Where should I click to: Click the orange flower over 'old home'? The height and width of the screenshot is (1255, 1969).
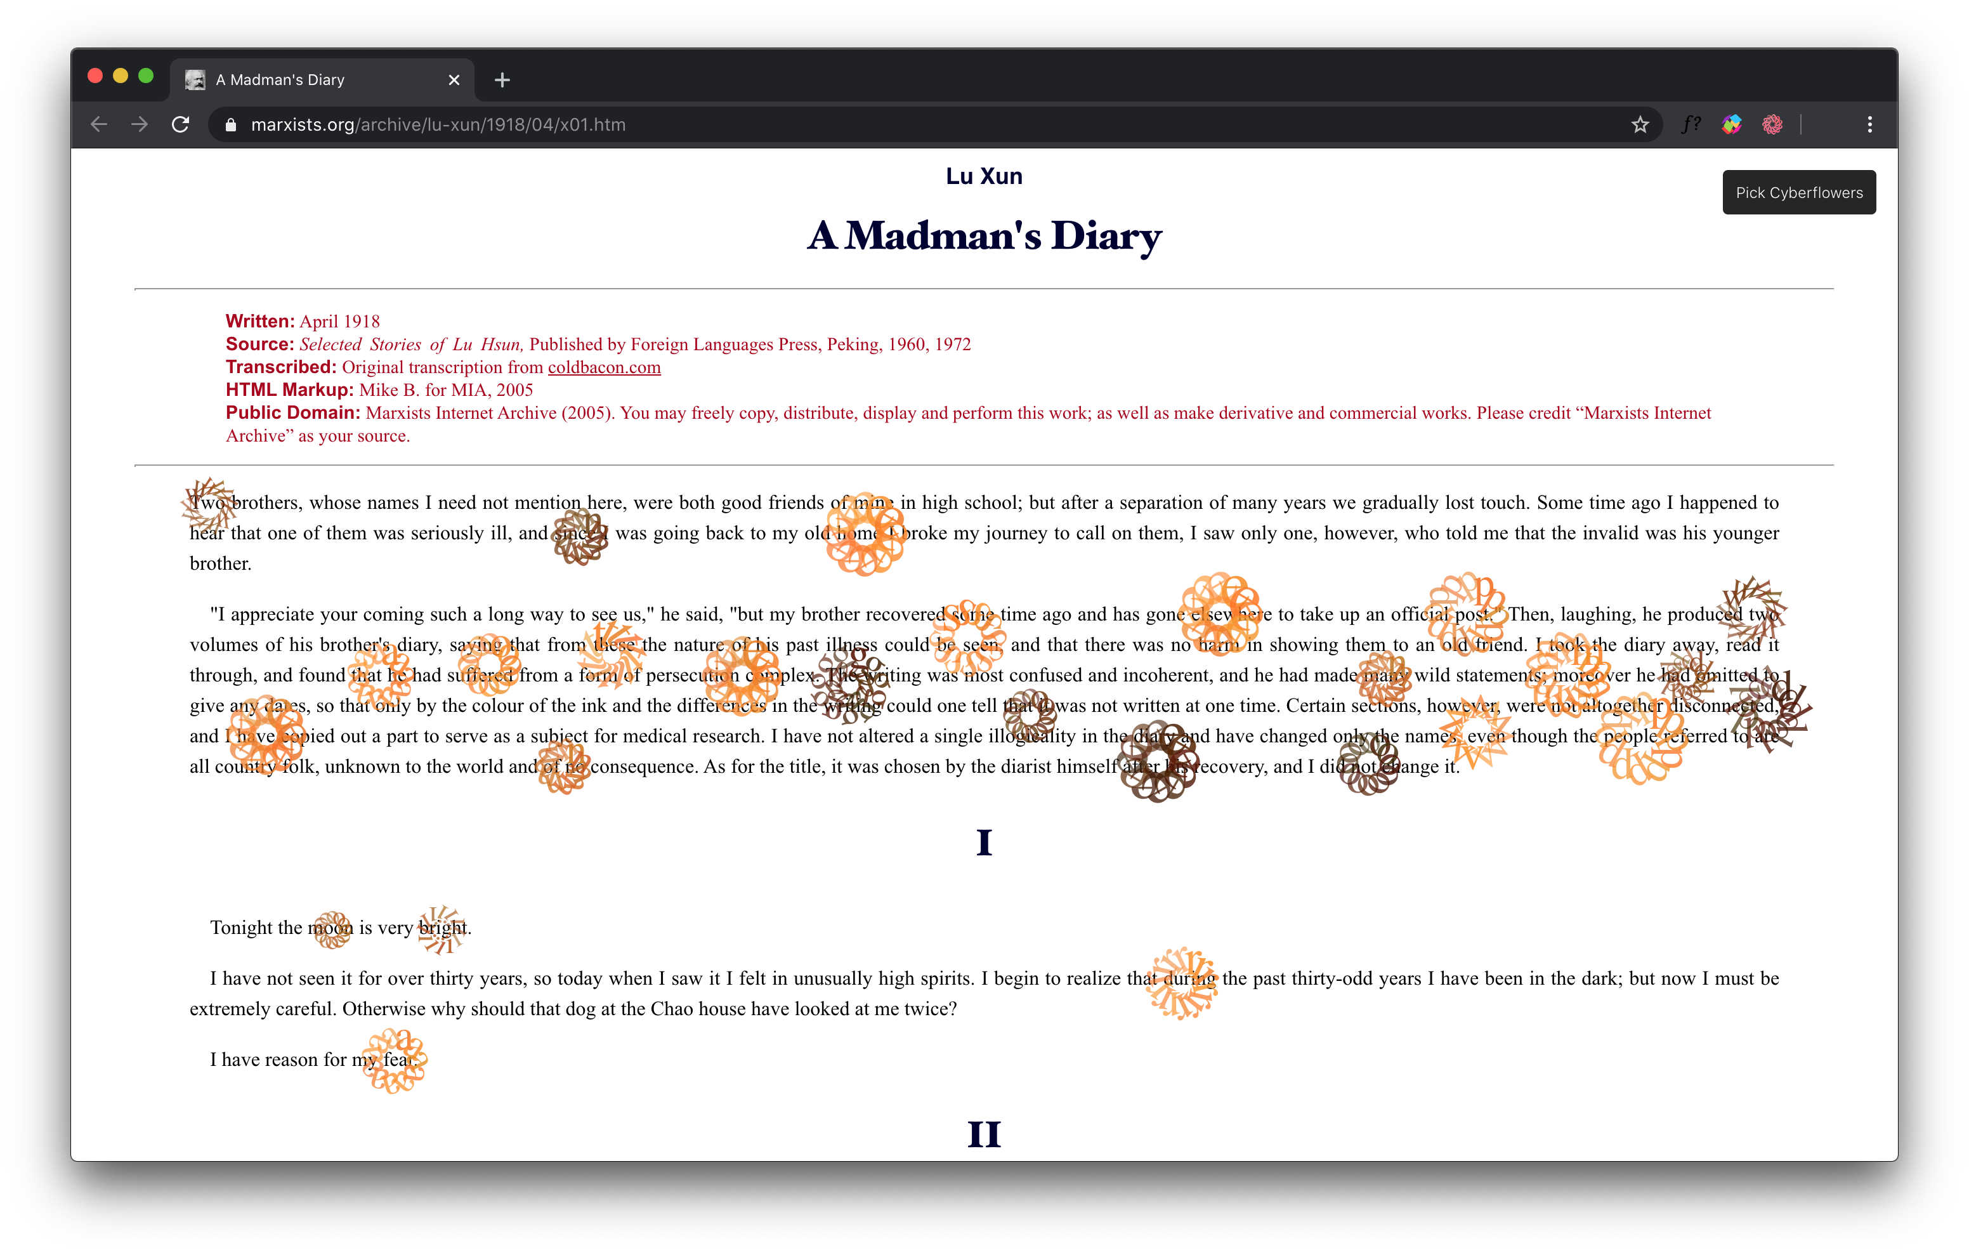pos(865,534)
